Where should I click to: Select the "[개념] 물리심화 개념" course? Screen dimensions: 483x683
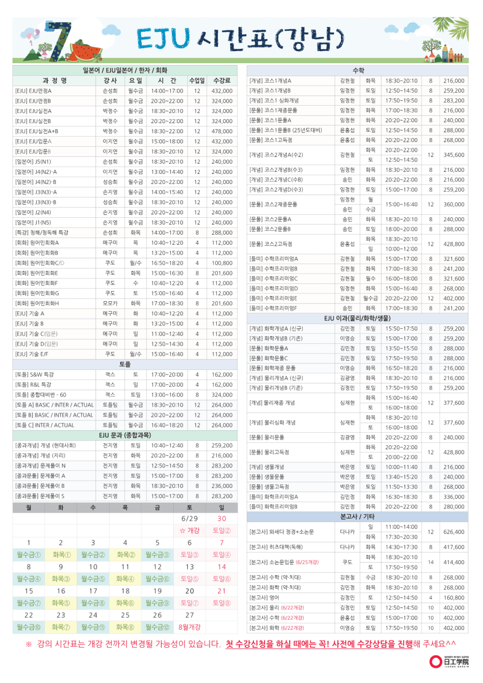click(x=272, y=423)
